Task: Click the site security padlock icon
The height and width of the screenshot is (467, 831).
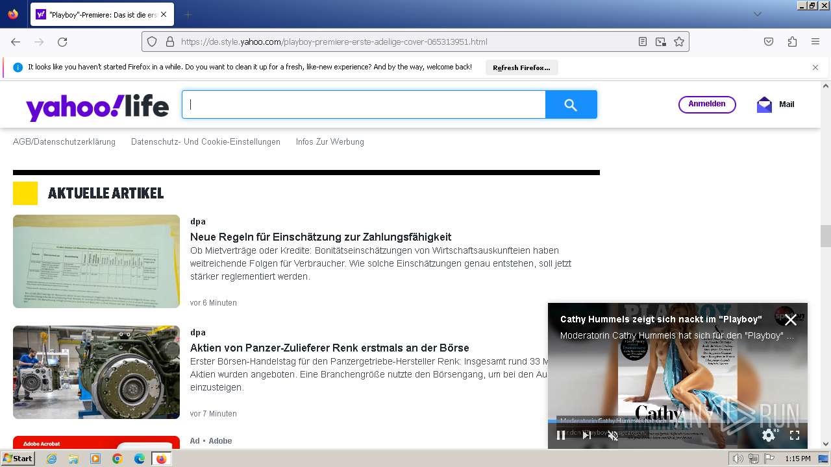Action: (170, 42)
